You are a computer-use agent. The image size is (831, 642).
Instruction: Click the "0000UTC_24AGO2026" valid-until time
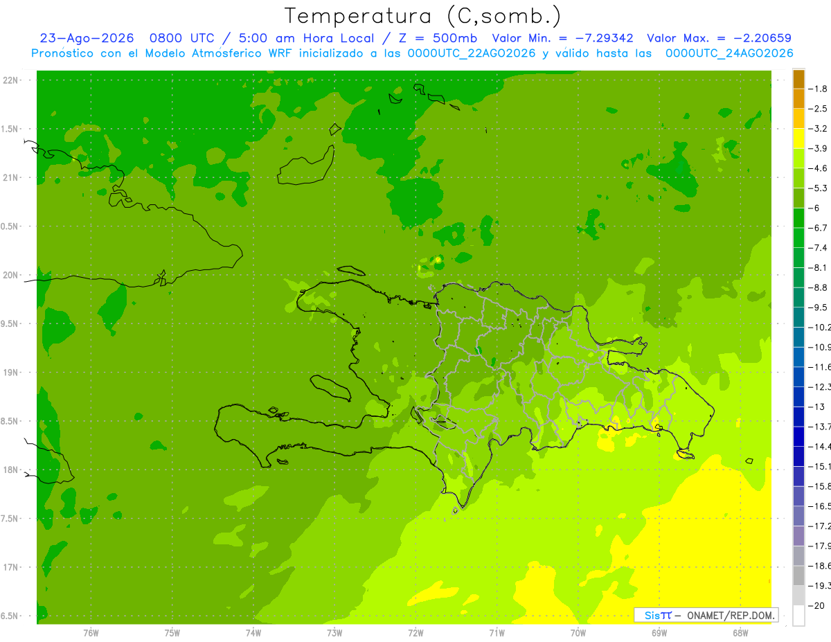729,53
